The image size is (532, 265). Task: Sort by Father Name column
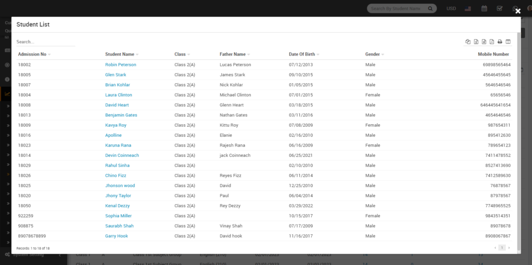pyautogui.click(x=235, y=54)
